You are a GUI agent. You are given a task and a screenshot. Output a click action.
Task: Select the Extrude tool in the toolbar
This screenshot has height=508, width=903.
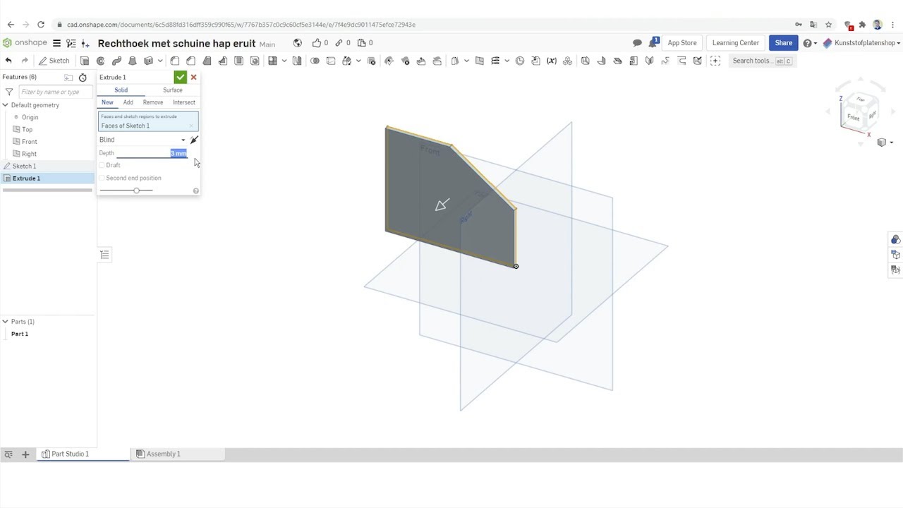click(85, 61)
